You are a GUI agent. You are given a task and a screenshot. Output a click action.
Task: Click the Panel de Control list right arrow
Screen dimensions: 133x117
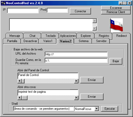(x=76, y=81)
